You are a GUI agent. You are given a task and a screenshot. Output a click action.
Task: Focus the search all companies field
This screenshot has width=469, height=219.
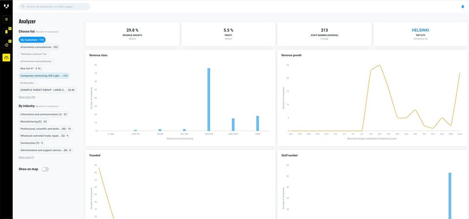click(54, 6)
